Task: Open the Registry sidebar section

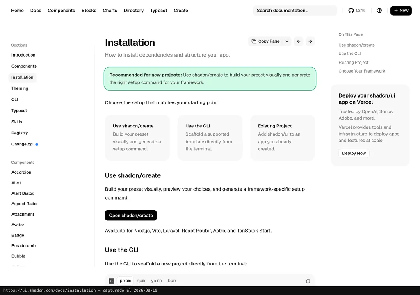Action: [20, 133]
